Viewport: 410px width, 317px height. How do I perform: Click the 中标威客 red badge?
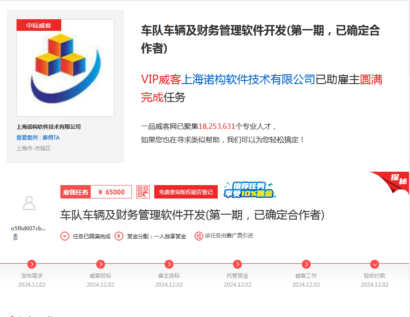39,25
